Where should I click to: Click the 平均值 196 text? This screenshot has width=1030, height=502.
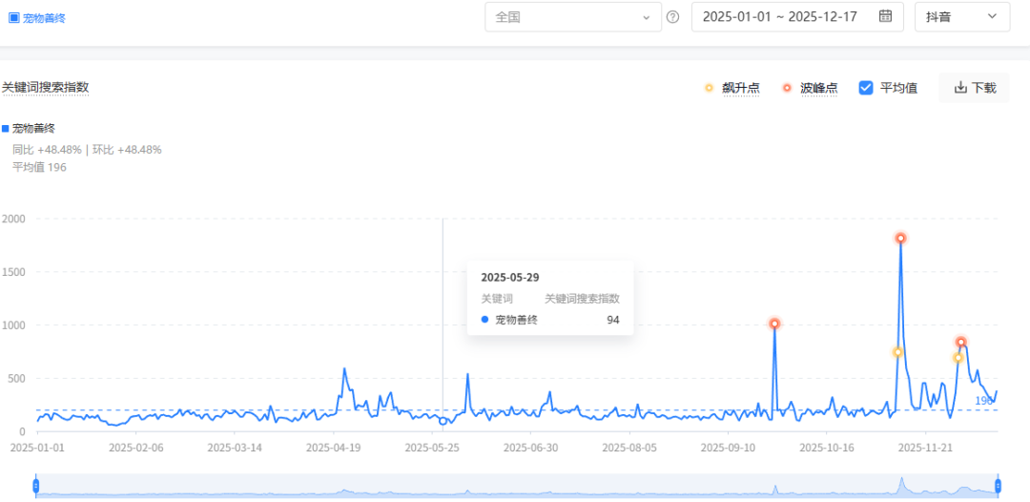click(39, 167)
